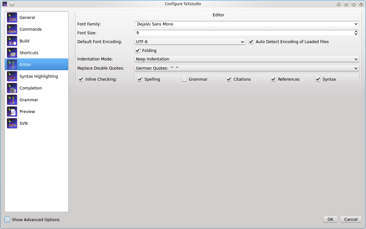Click the Commands latex icon
366x229 pixels.
click(x=12, y=29)
